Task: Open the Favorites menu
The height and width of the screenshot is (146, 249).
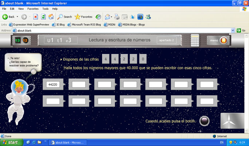Action: (33, 9)
